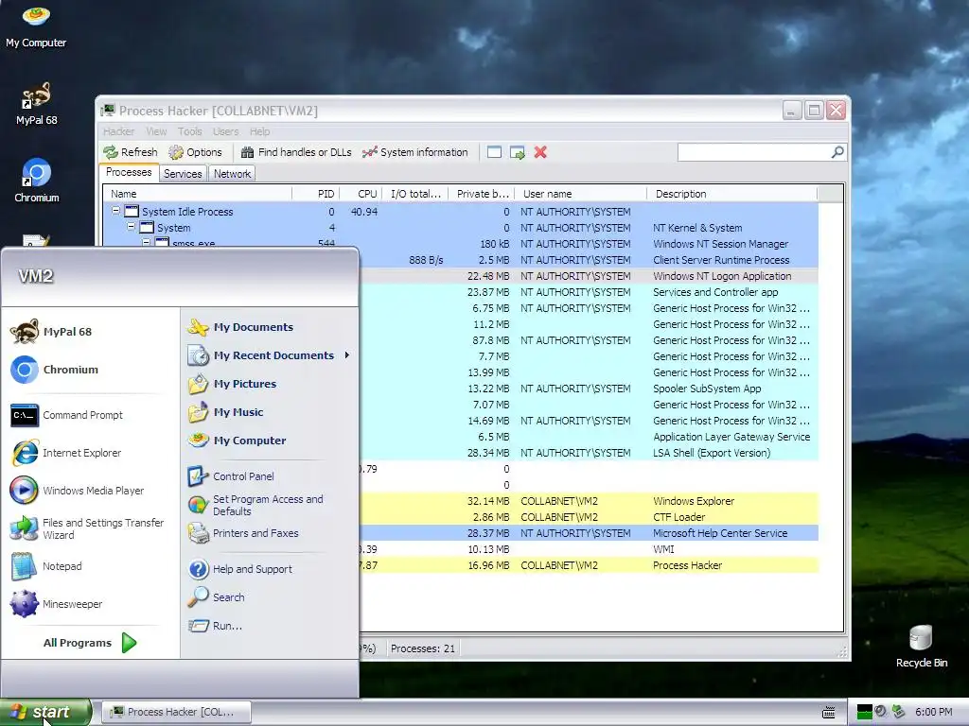This screenshot has height=726, width=969.
Task: Select the Spooler SubSystem App row
Action: pos(589,389)
